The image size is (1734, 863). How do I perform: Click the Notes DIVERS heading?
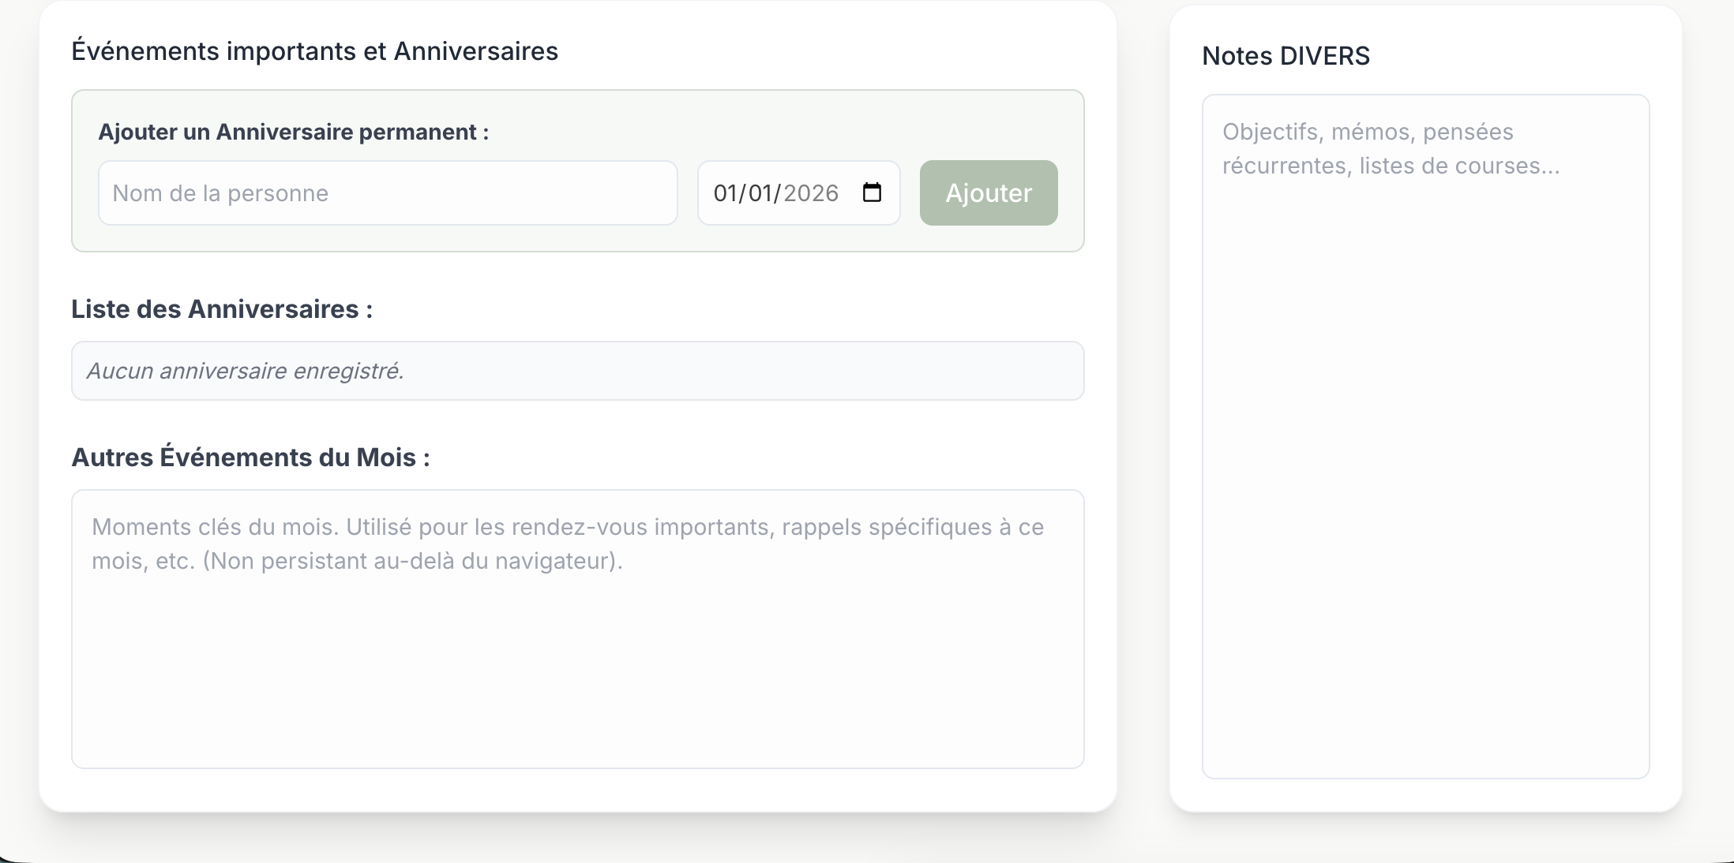click(x=1286, y=55)
